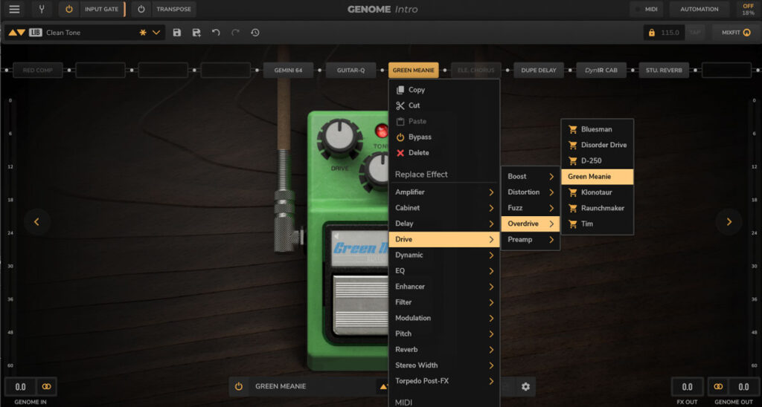Toggle Input Gate power button
Viewport: 762px width, 407px height.
[x=69, y=9]
